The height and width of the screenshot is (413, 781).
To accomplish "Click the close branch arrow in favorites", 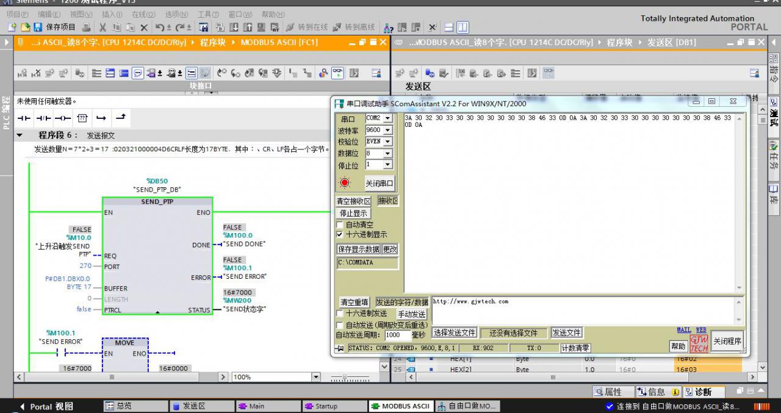I will pos(121,118).
